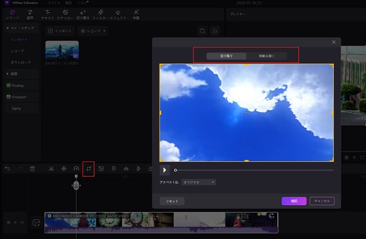Open the ファイル menu
Viewport: 366px width, 239px height.
(x=53, y=3)
